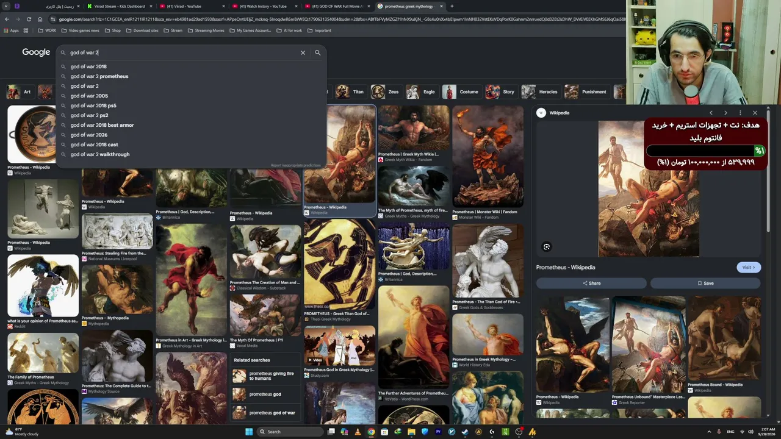Image resolution: width=781 pixels, height=439 pixels.
Task: Open the WORK bookmarks folder
Action: click(47, 30)
